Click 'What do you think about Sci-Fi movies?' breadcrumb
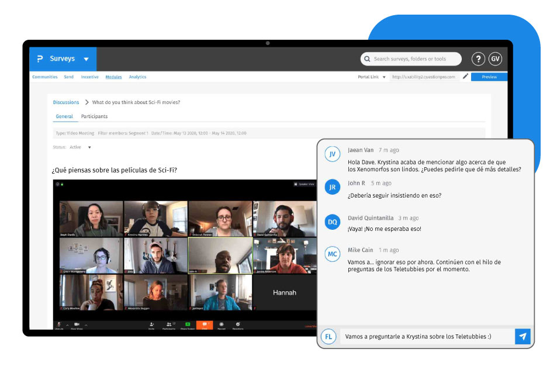 136,102
